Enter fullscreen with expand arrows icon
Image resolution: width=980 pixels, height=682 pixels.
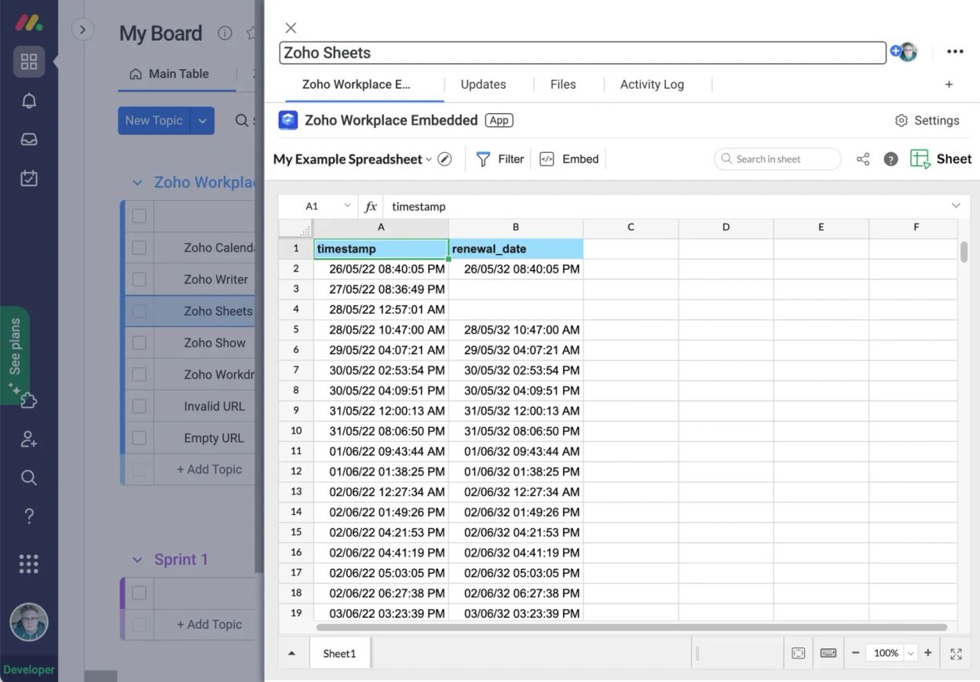click(956, 653)
